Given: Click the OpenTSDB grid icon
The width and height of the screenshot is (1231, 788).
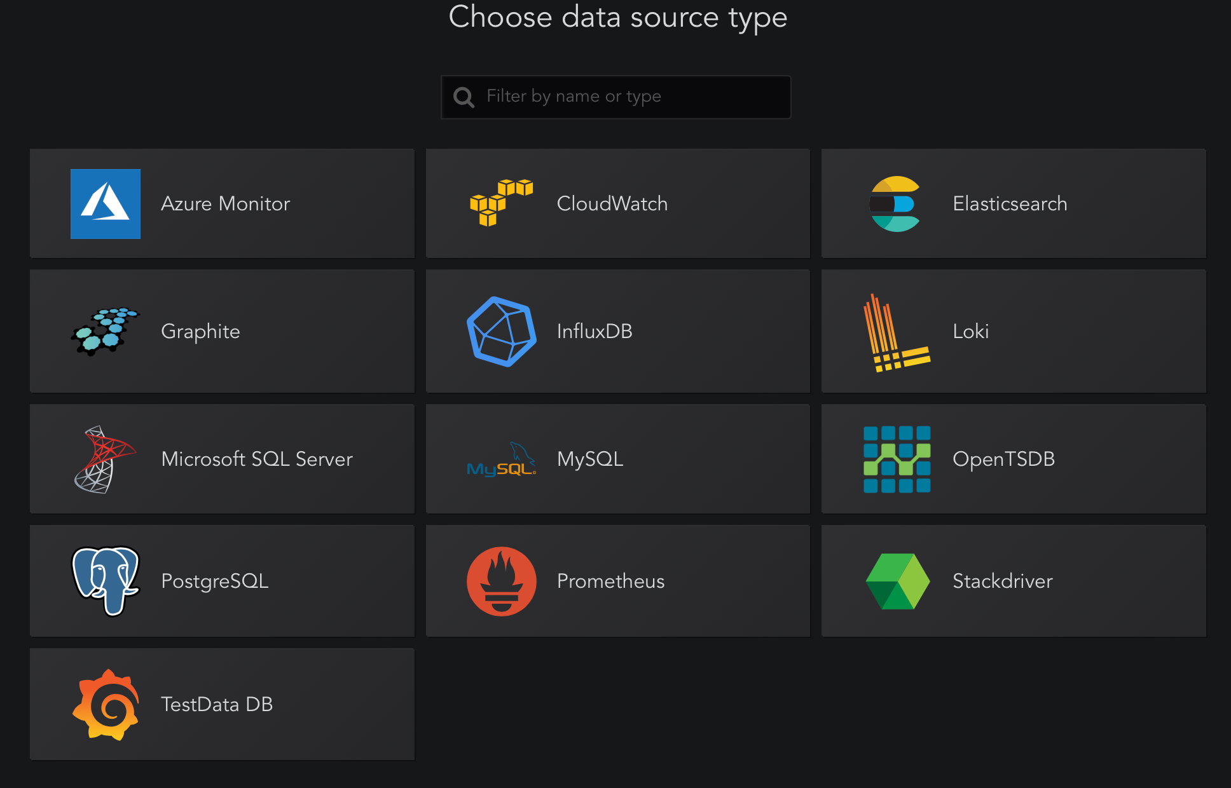Looking at the screenshot, I should [897, 459].
